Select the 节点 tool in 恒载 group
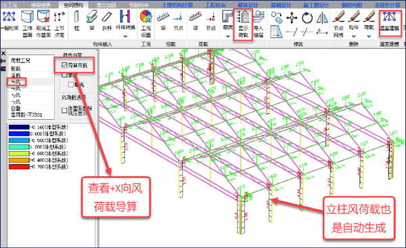 click(x=178, y=21)
